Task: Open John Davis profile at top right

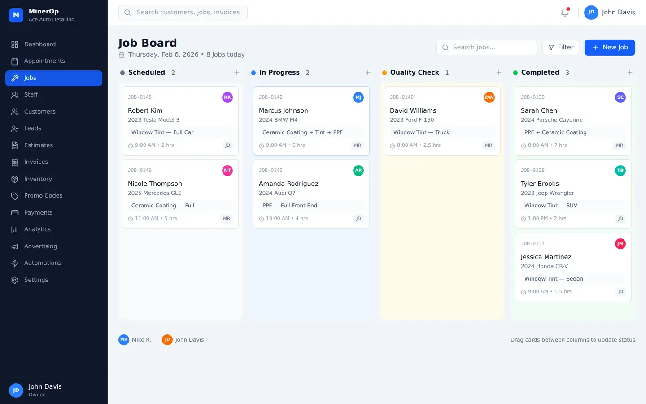Action: tap(610, 12)
